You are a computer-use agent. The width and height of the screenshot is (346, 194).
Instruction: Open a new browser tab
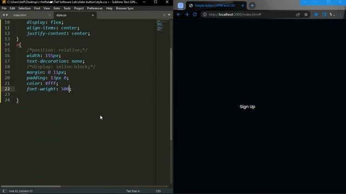pyautogui.click(x=252, y=6)
